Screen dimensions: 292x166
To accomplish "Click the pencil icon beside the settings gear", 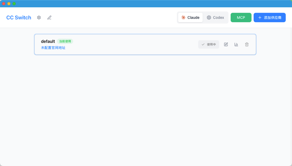I will click(x=49, y=18).
